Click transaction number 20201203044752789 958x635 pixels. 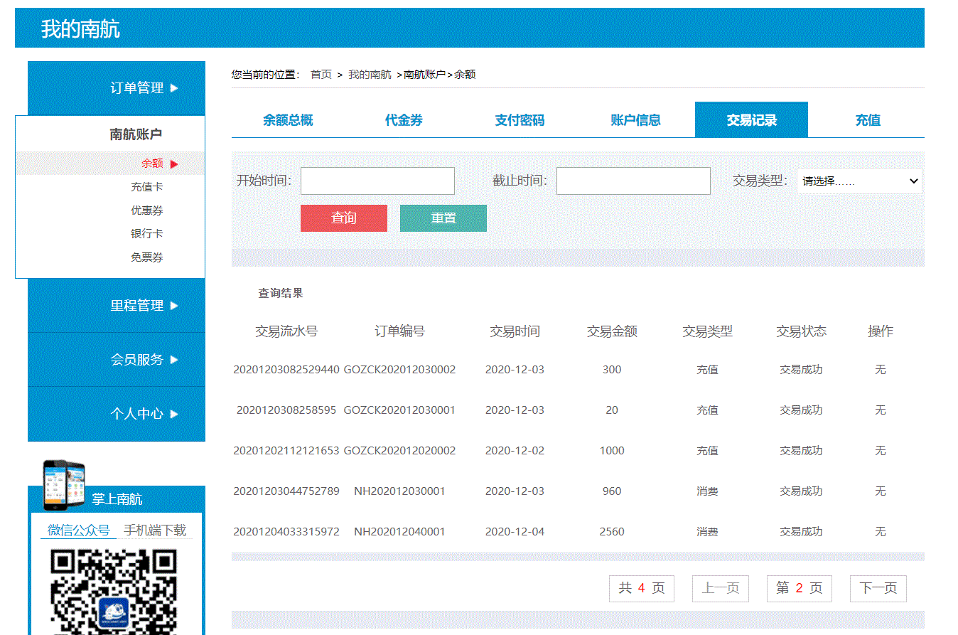click(286, 491)
